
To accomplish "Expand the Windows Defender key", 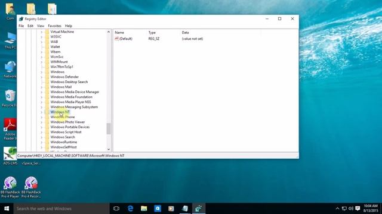I will pyautogui.click(x=41, y=77).
